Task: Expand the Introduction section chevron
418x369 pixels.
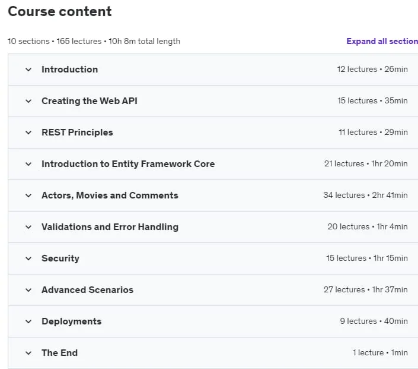Action: click(28, 70)
